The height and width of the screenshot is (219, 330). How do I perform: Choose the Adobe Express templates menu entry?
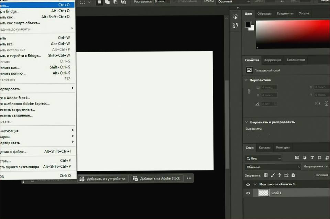(x=37, y=103)
